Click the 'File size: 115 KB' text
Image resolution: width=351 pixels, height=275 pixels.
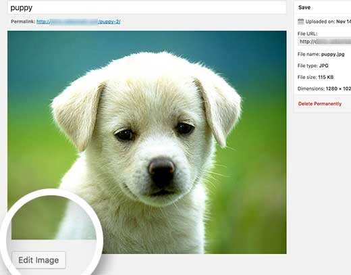pyautogui.click(x=315, y=77)
